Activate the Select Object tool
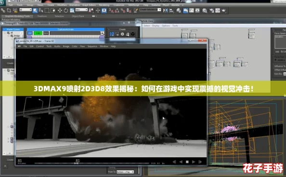The width and height of the screenshot is (286, 177). [x=35, y=11]
